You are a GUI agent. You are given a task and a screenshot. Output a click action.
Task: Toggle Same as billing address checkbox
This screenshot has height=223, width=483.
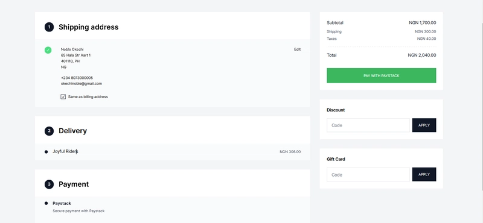(x=63, y=97)
